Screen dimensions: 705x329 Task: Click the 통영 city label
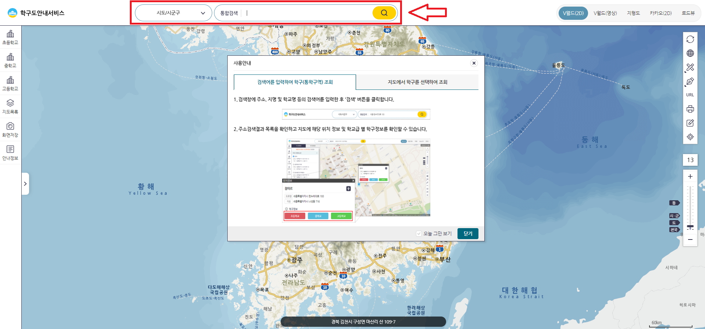(400, 281)
